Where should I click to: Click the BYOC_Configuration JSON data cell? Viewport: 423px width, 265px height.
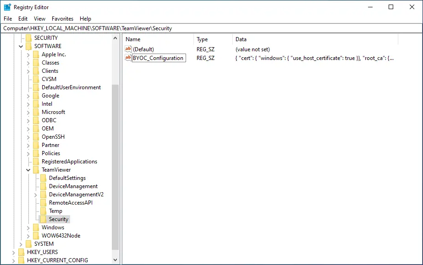(314, 58)
